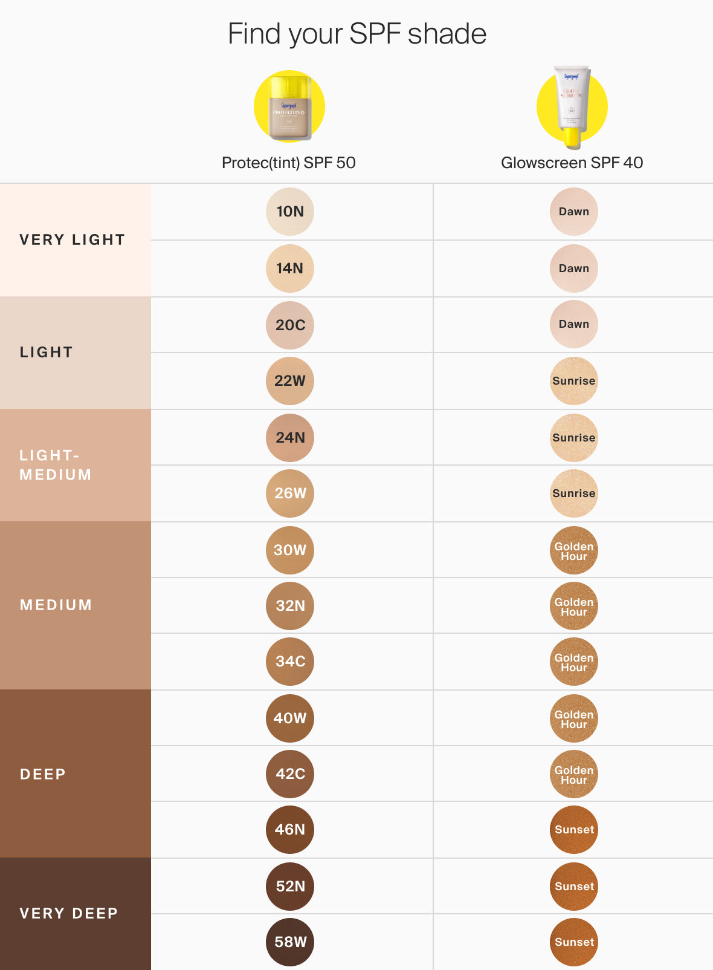Select the 22W shade circle
This screenshot has width=713, height=970.
(290, 381)
